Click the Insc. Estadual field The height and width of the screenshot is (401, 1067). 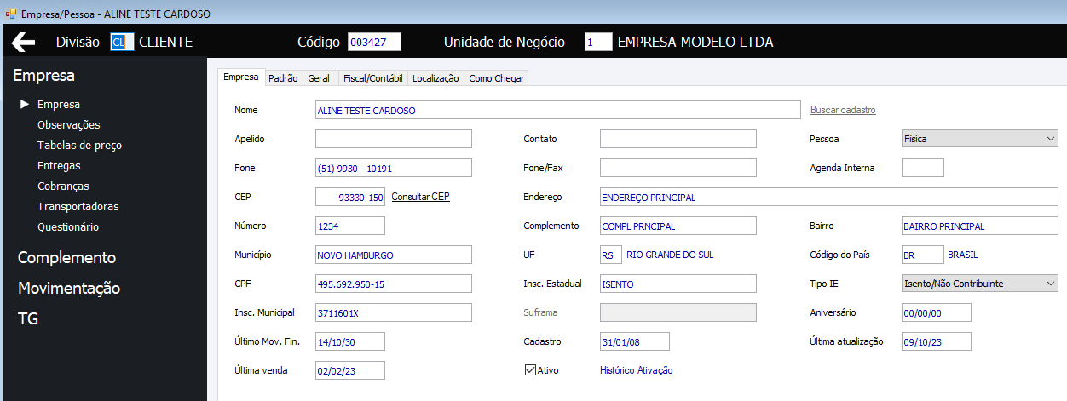point(678,284)
